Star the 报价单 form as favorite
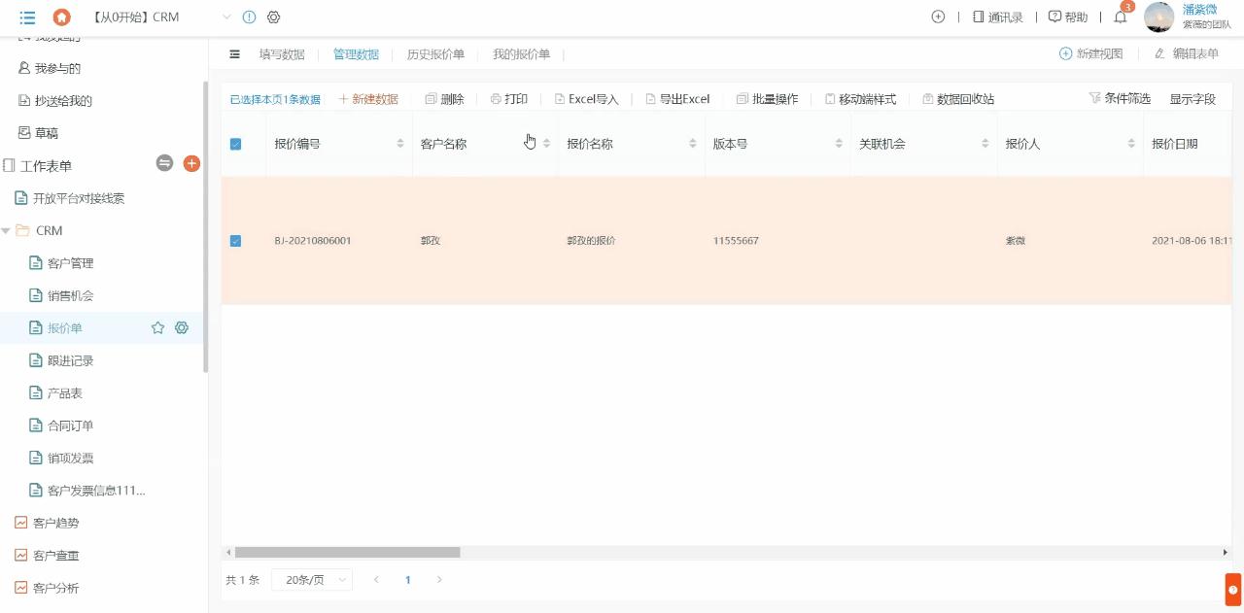The height and width of the screenshot is (613, 1244). [157, 327]
